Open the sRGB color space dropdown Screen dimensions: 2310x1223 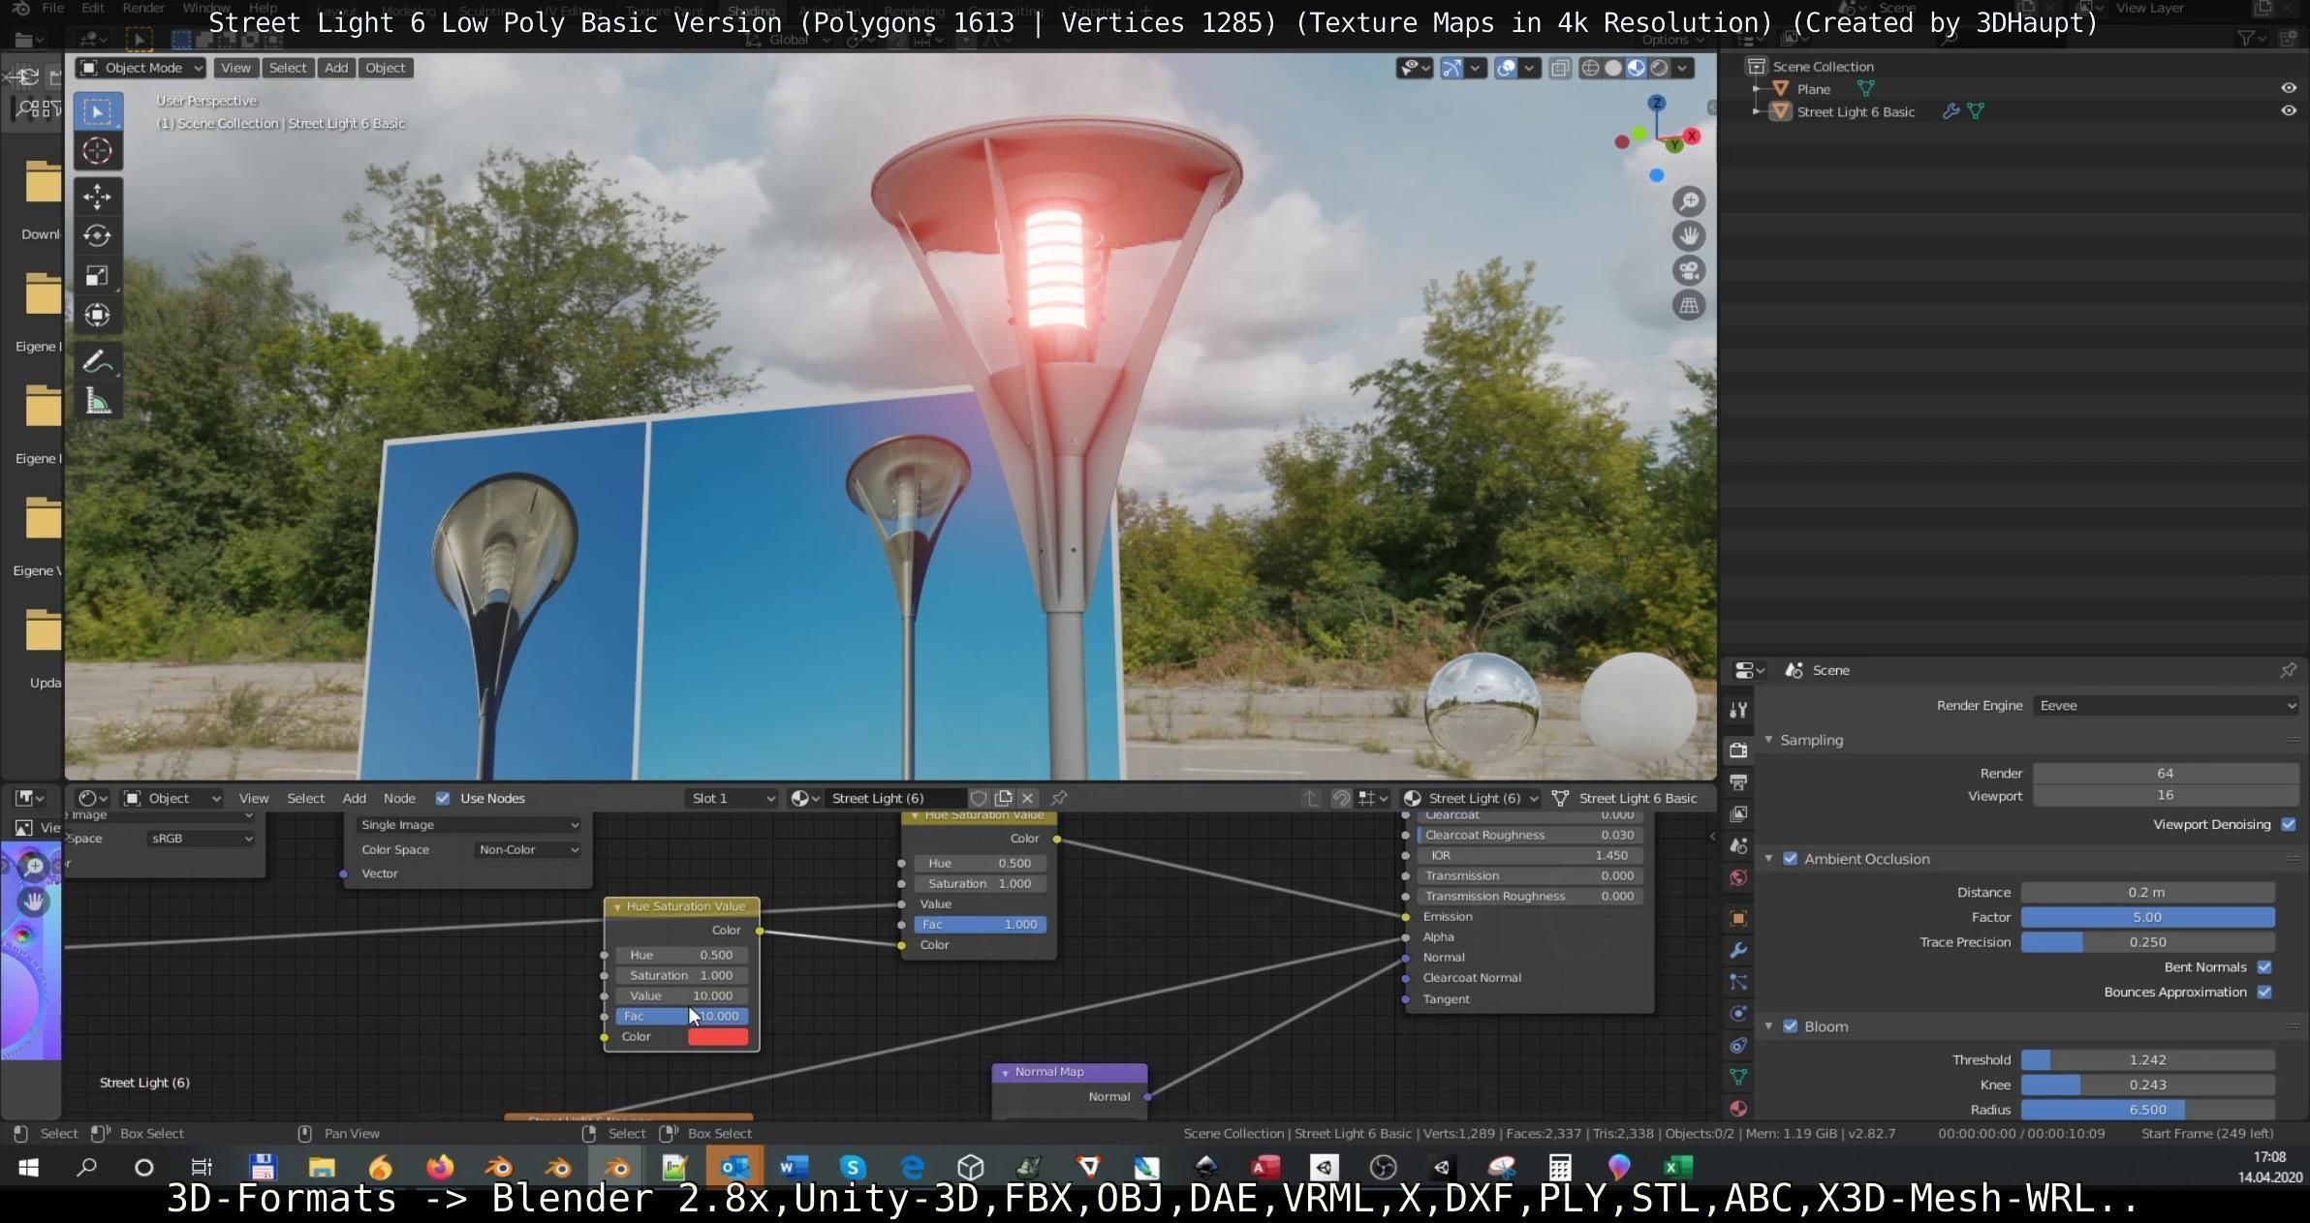201,839
